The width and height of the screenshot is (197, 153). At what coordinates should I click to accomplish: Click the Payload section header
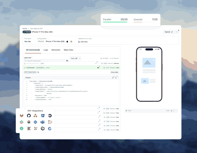point(71,78)
